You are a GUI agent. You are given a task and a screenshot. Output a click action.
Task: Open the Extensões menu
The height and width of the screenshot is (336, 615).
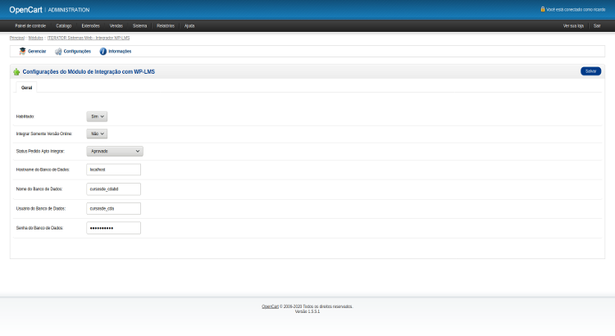pyautogui.click(x=90, y=26)
